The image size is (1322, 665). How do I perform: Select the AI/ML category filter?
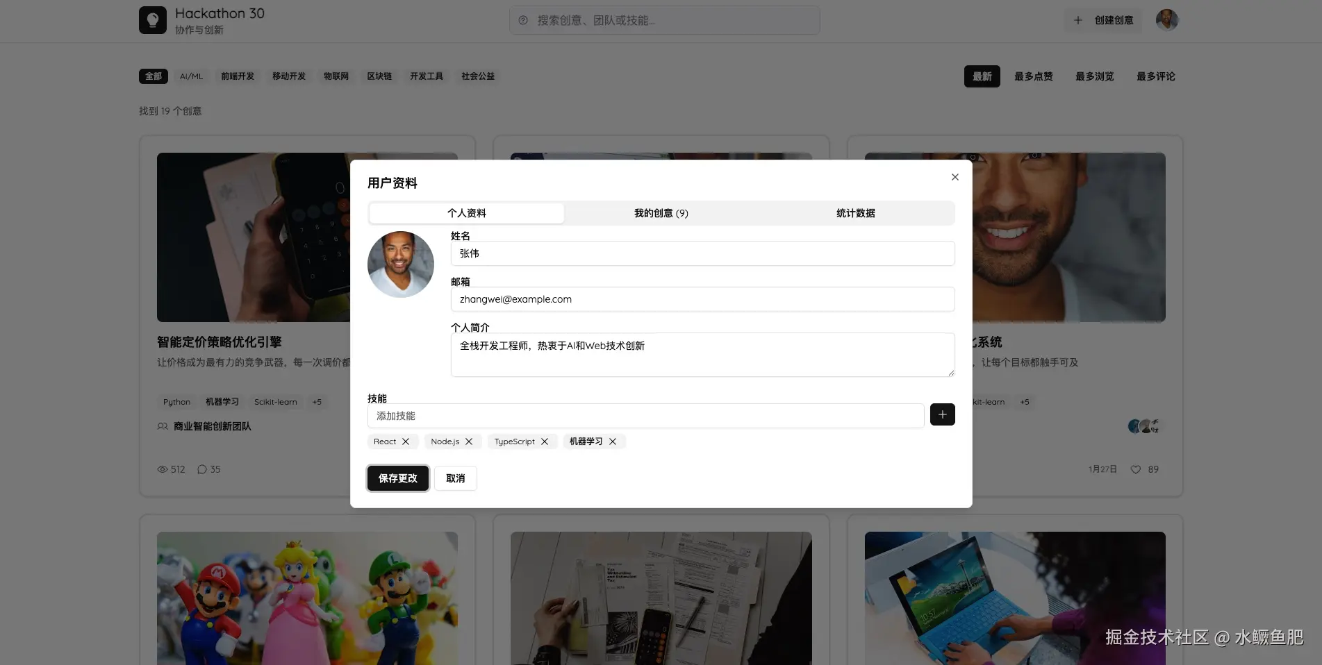(x=190, y=76)
